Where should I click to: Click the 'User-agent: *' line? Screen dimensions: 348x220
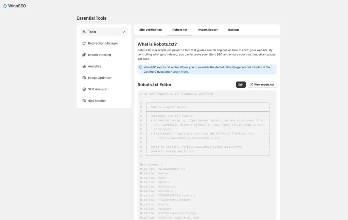pyautogui.click(x=151, y=165)
